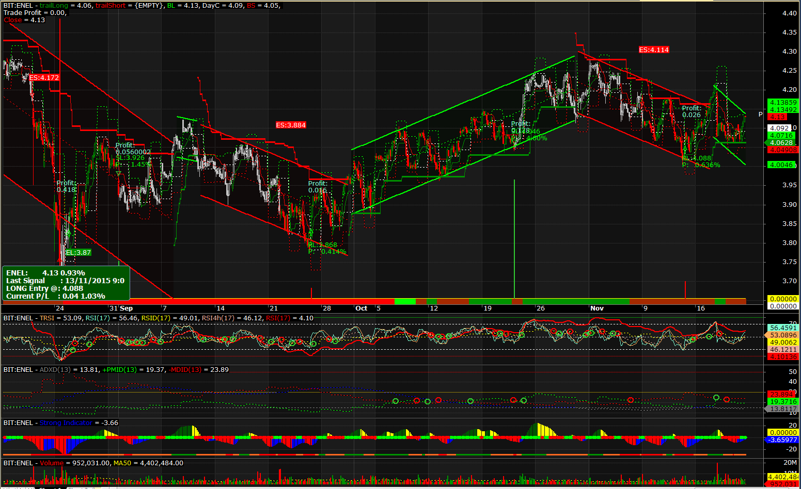Click the 4.0716 price axis tag
This screenshot has width=801, height=489.
(782, 136)
